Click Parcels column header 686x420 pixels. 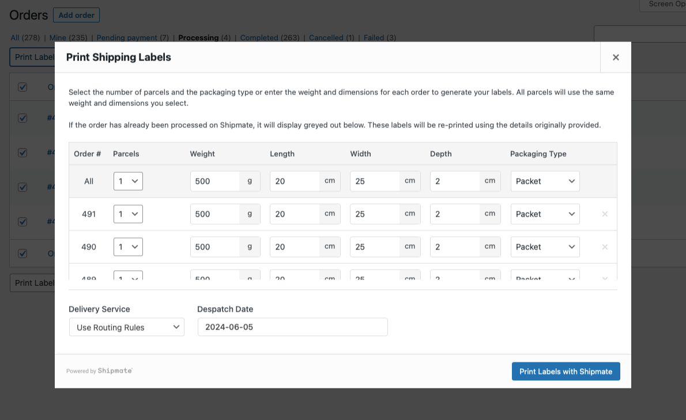click(x=126, y=154)
